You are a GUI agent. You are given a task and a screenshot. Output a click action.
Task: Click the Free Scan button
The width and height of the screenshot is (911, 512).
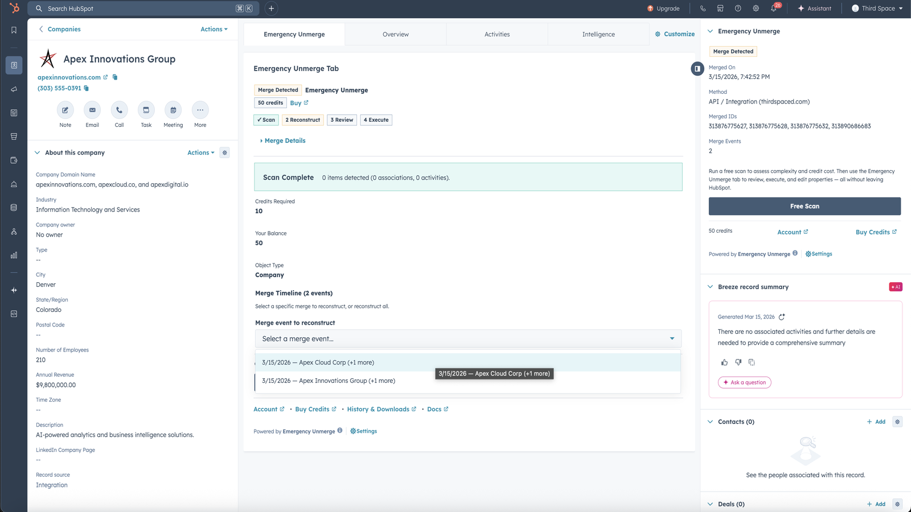(x=804, y=206)
